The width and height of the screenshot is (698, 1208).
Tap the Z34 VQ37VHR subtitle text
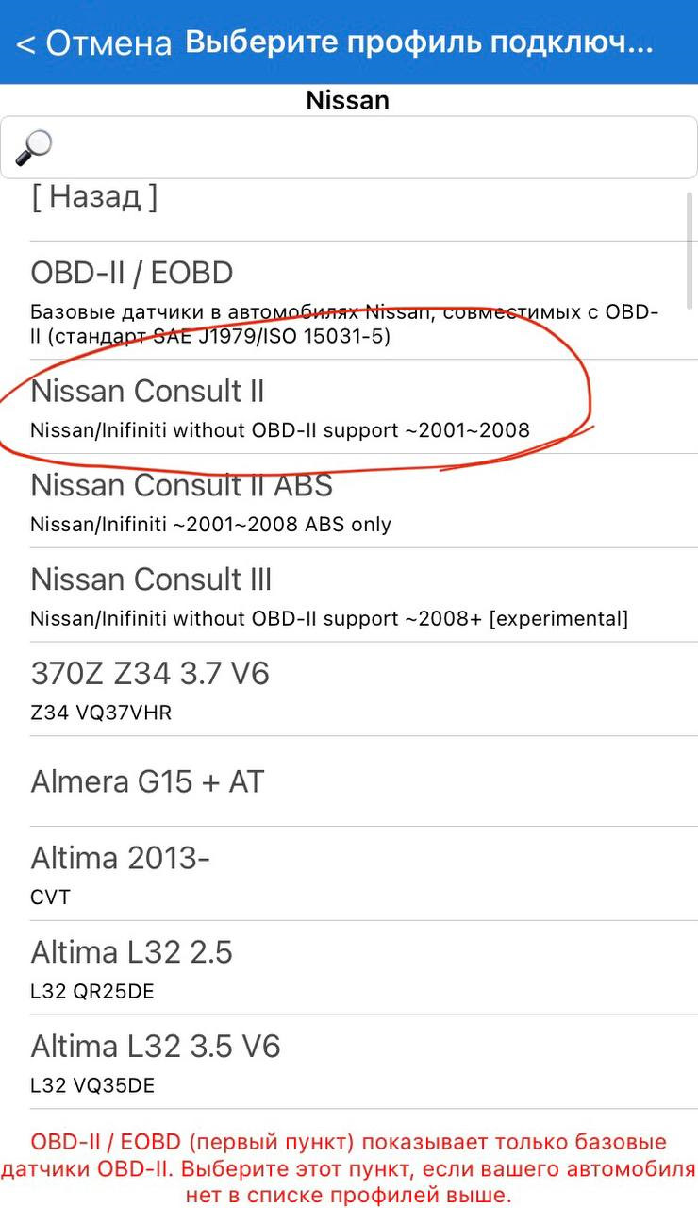[x=101, y=713]
